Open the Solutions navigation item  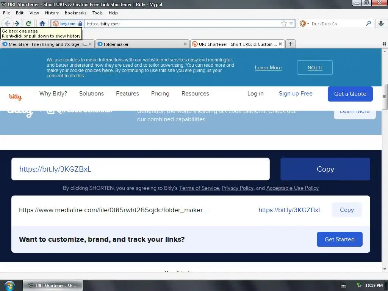(91, 94)
